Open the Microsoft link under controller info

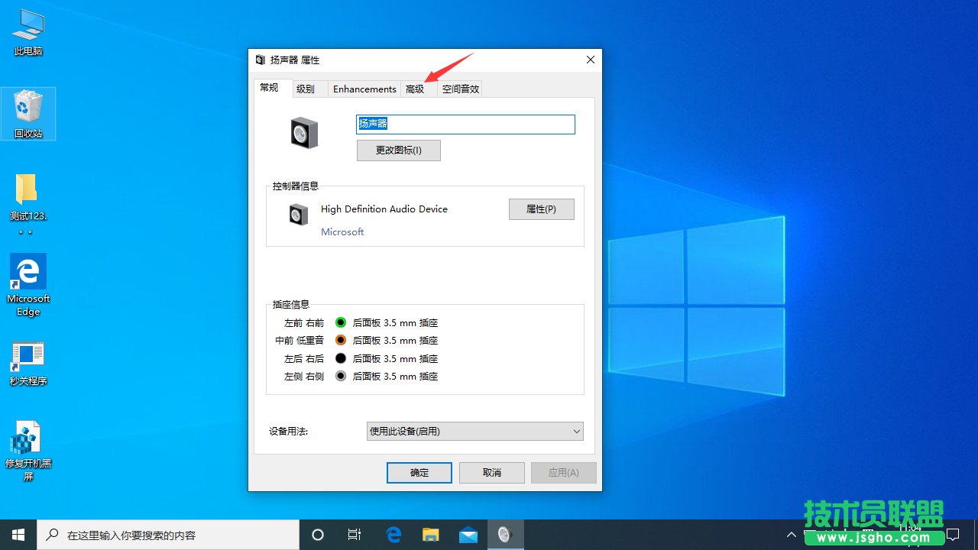[342, 231]
